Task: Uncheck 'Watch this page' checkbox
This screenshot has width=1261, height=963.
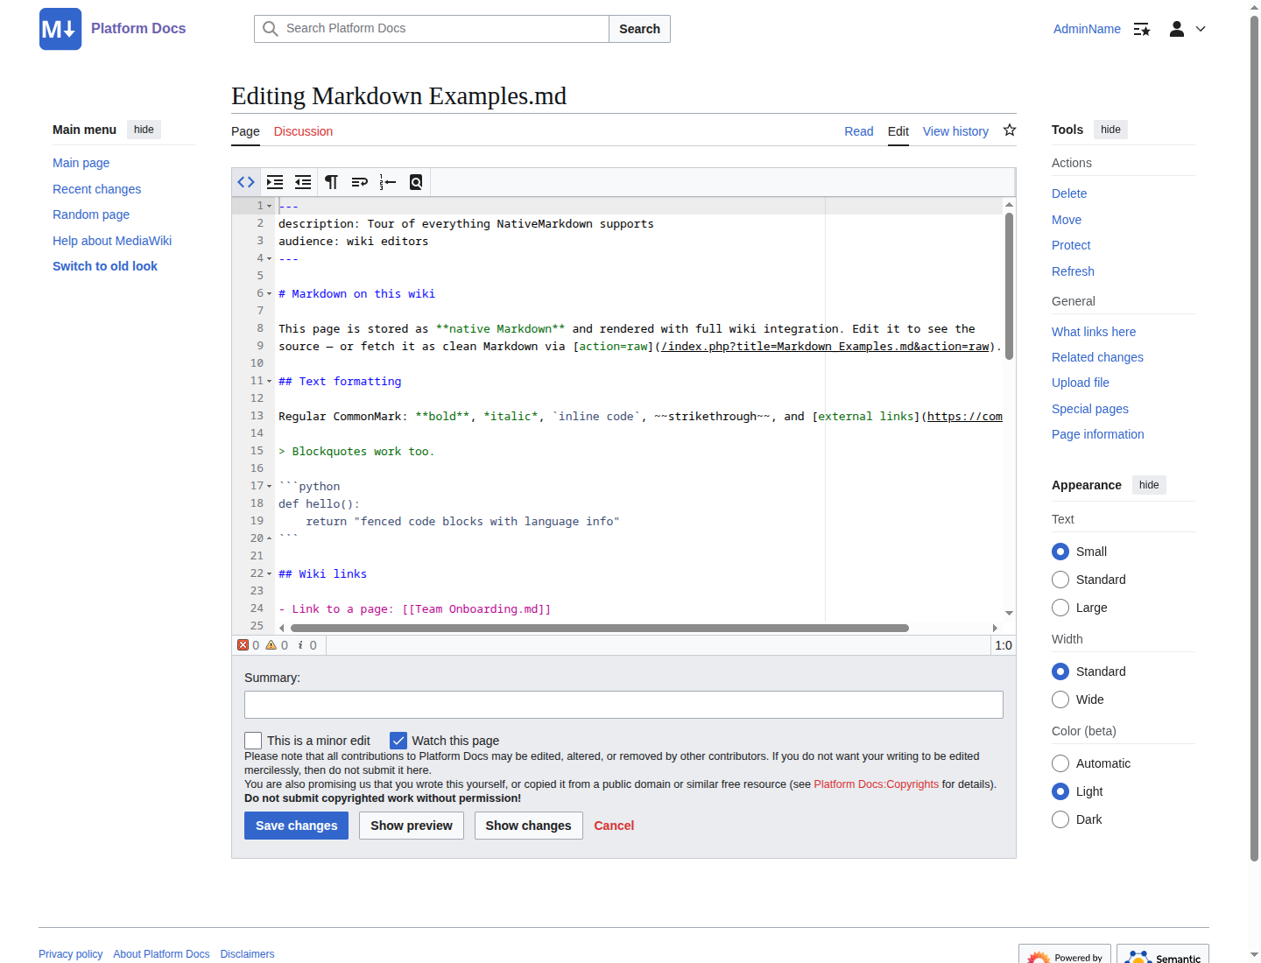Action: tap(398, 741)
